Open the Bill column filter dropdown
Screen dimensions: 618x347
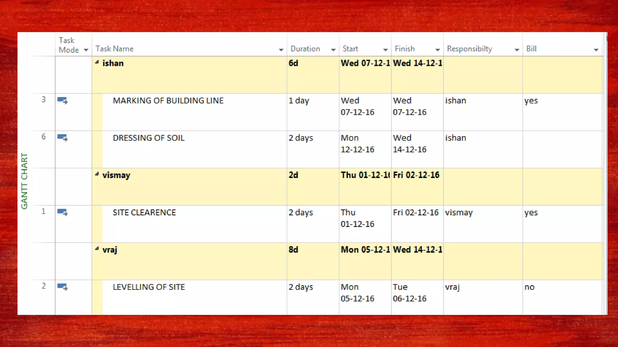pos(596,50)
